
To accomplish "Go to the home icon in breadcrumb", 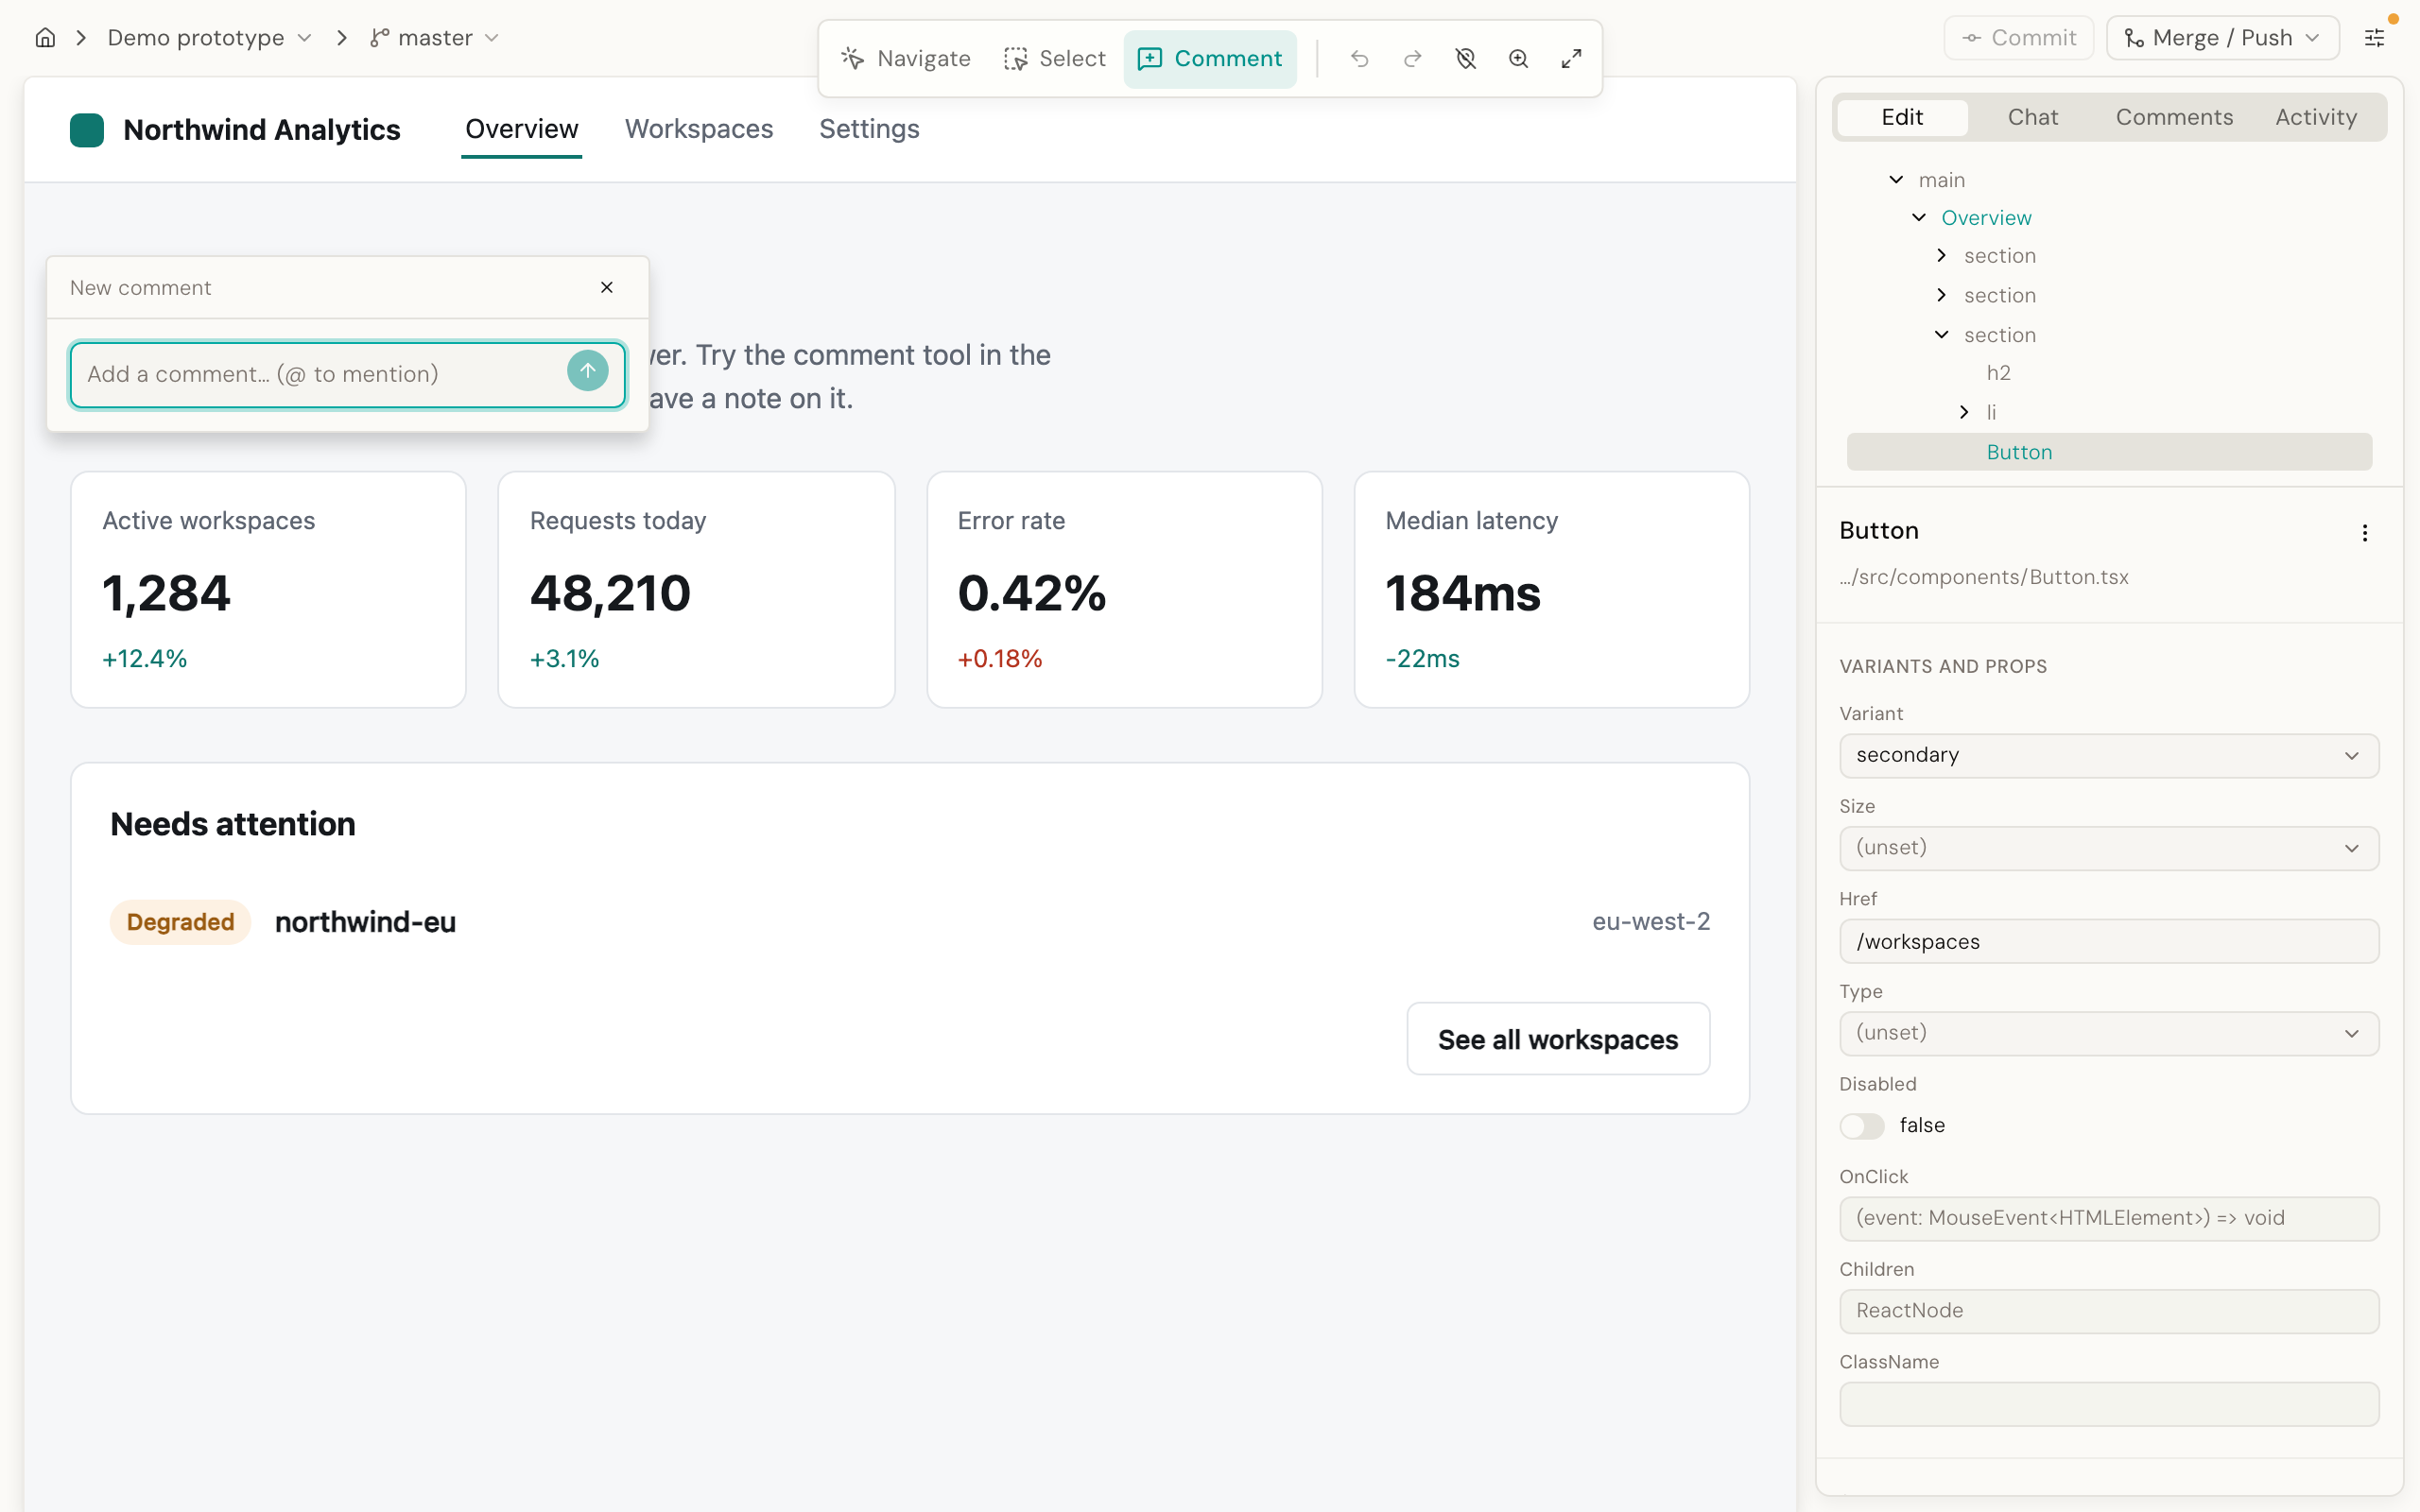I will [45, 38].
